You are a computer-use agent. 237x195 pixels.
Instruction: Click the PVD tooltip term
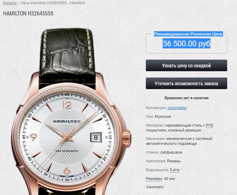(x=210, y=125)
